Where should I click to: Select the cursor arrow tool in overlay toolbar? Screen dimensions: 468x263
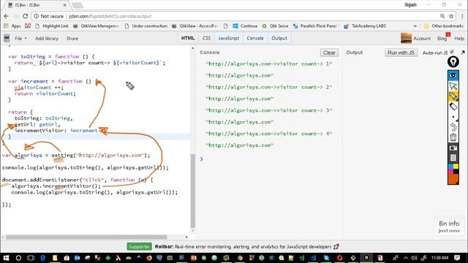(453, 86)
